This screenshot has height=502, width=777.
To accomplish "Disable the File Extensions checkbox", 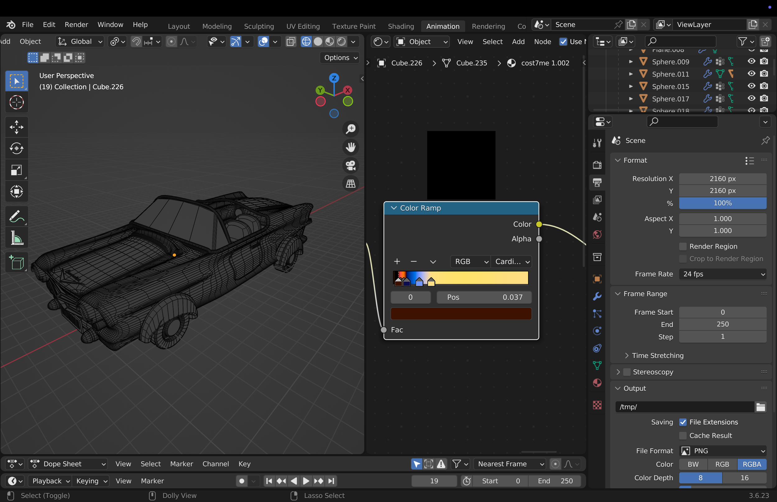I will coord(683,422).
